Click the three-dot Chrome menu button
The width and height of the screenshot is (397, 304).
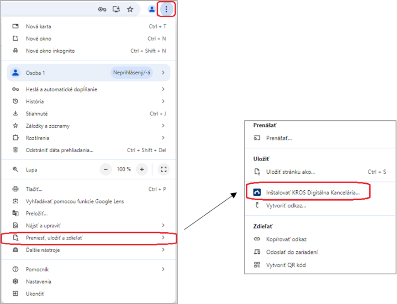tap(166, 9)
